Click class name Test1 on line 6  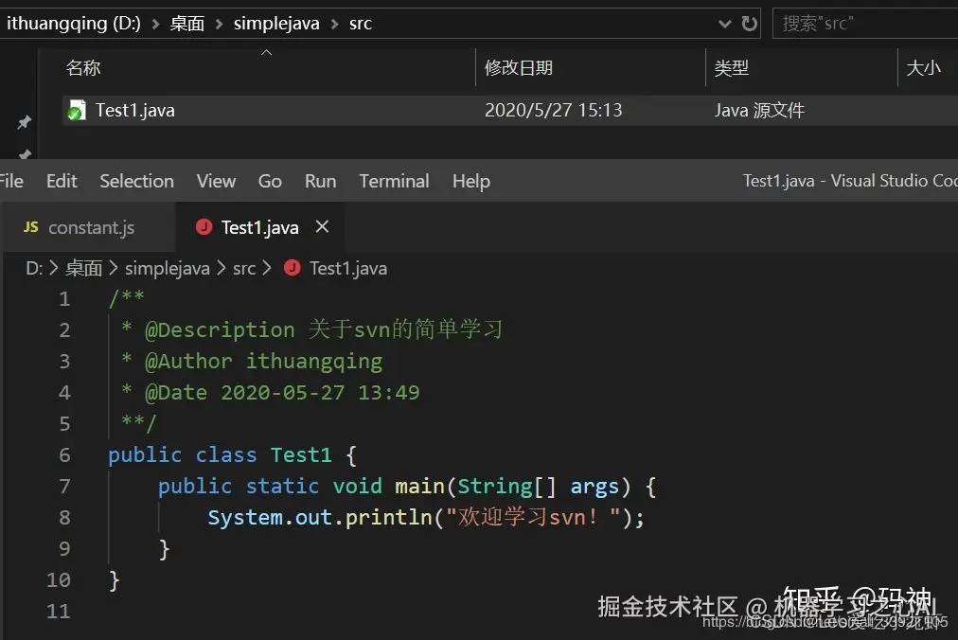[301, 454]
